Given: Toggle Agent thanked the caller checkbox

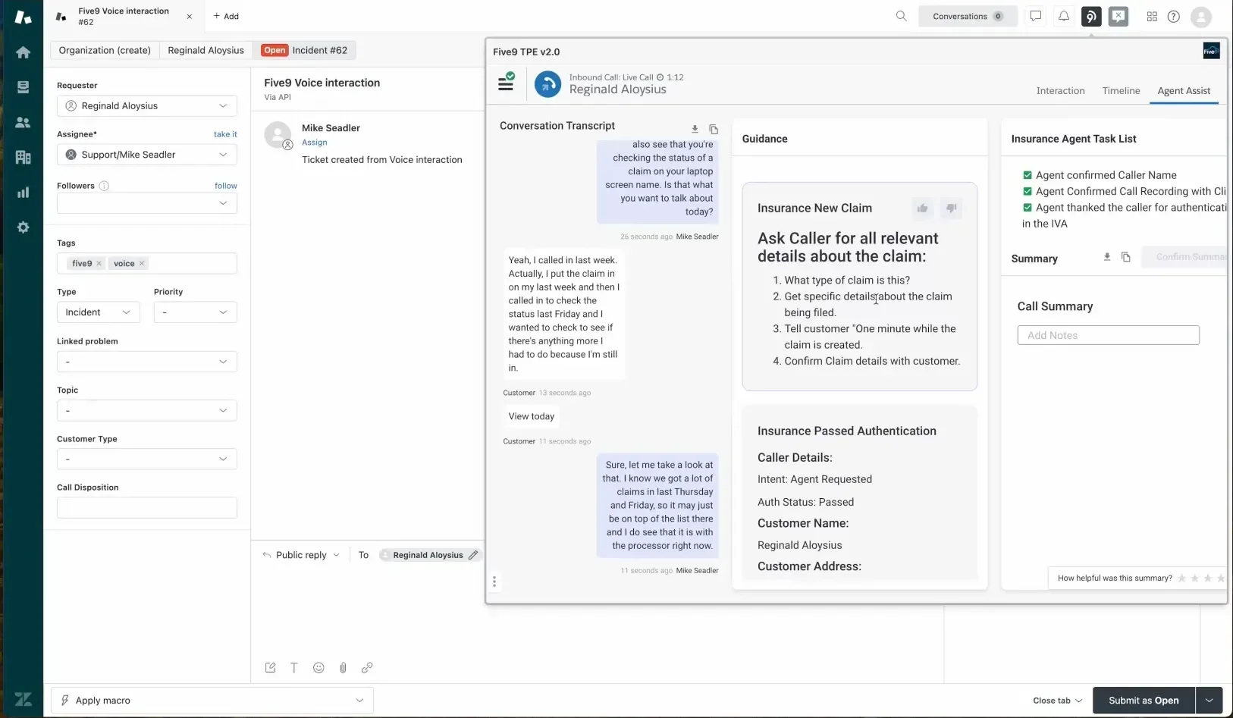Looking at the screenshot, I should pyautogui.click(x=1027, y=208).
